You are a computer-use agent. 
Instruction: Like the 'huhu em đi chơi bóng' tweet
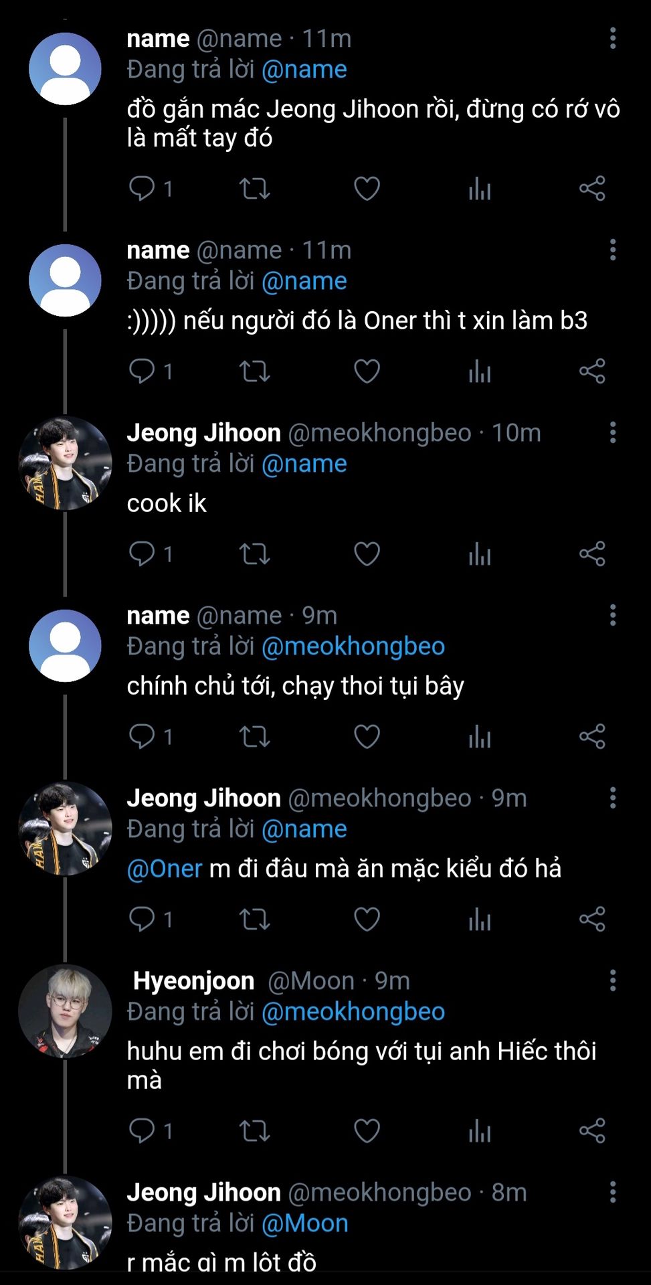[x=367, y=1131]
